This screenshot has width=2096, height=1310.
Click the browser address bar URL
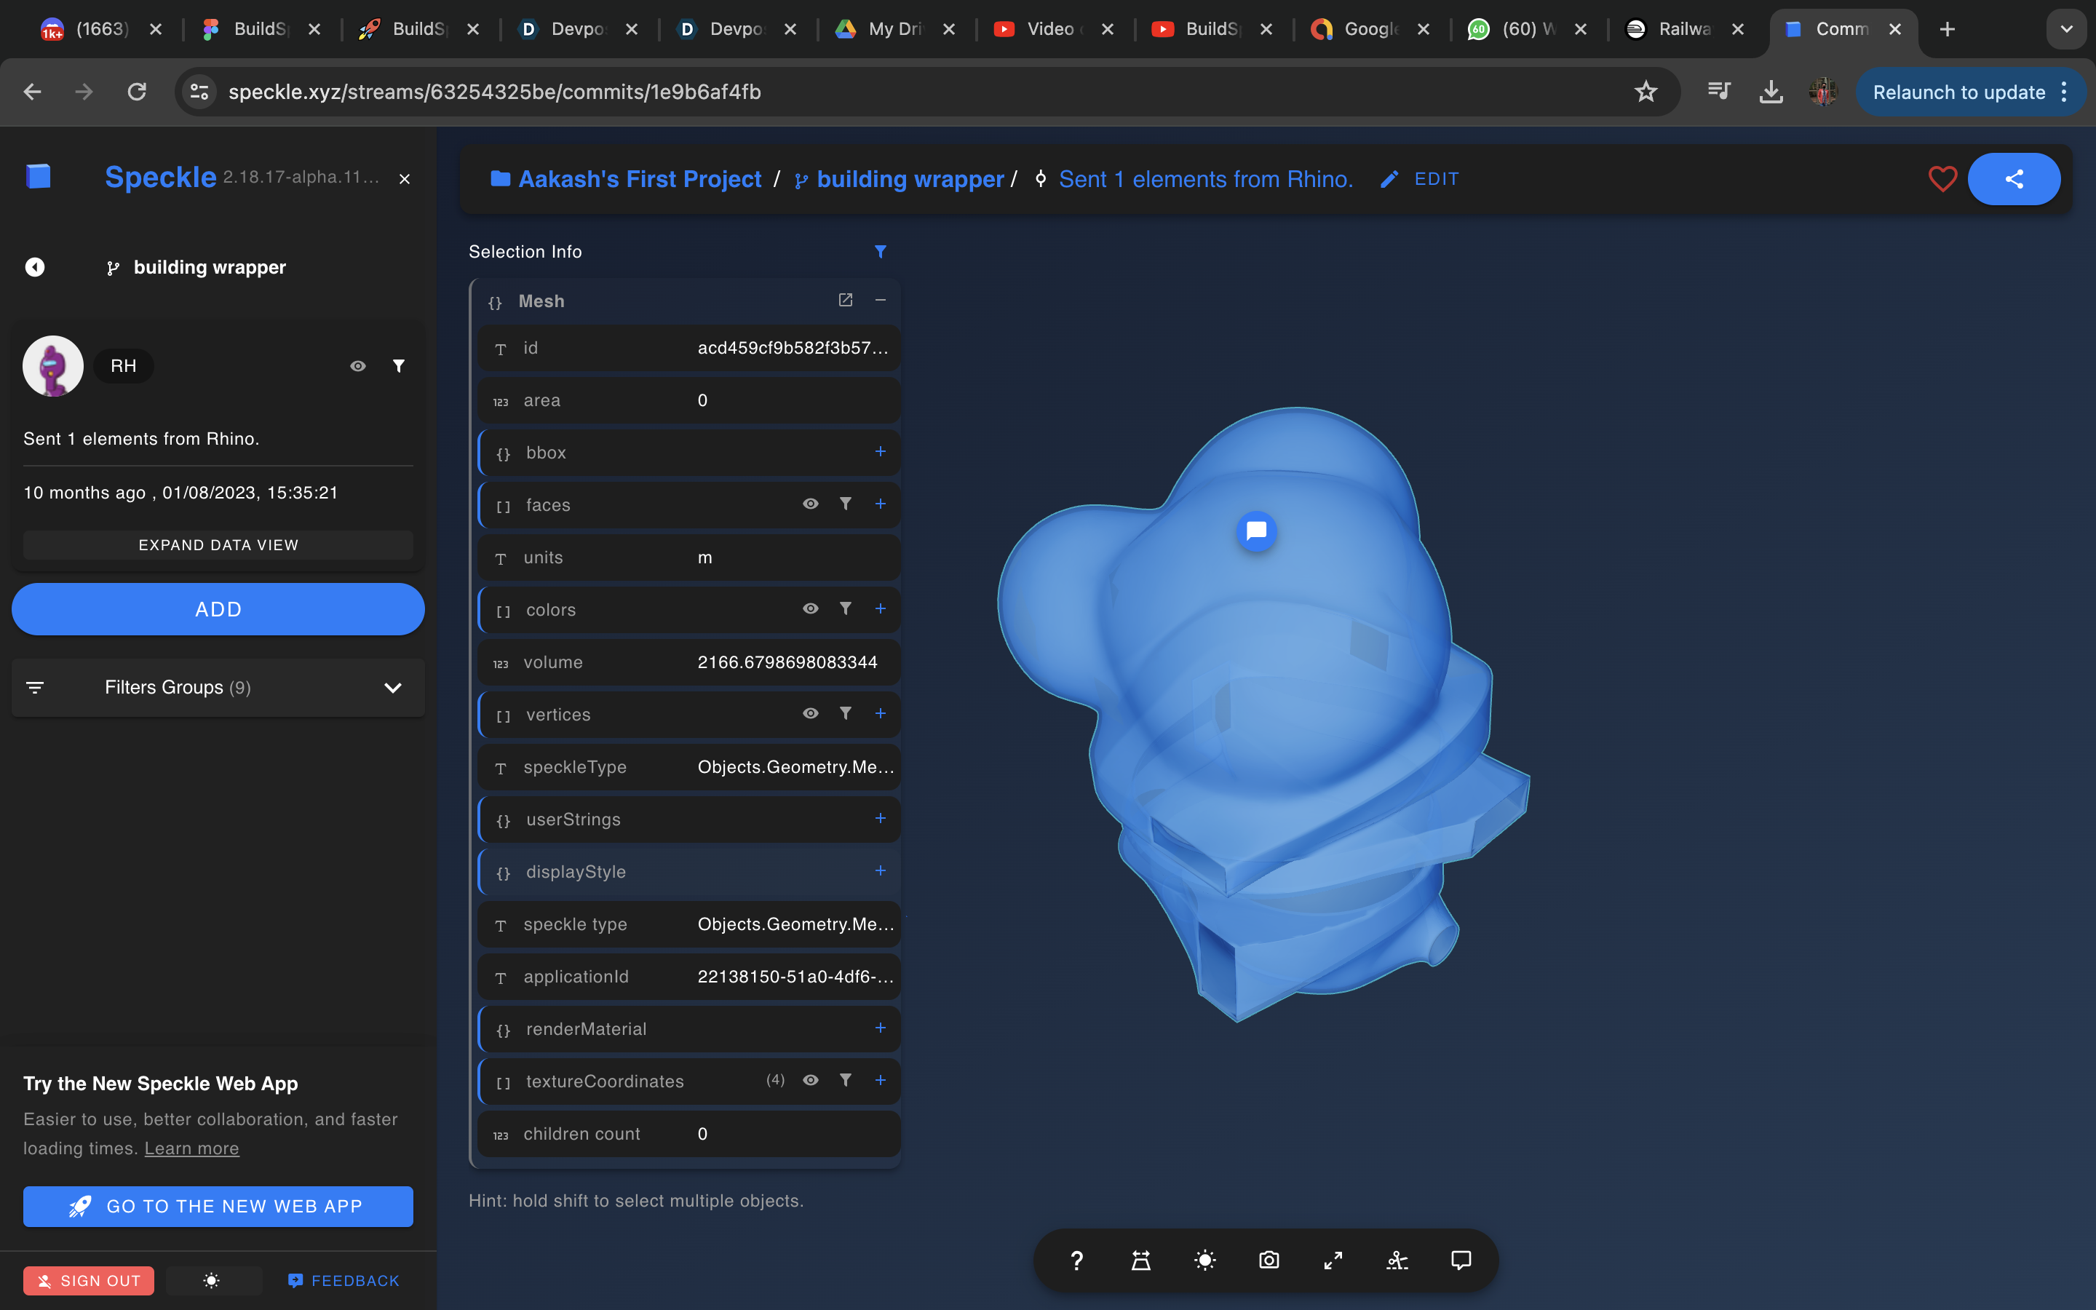coord(493,92)
